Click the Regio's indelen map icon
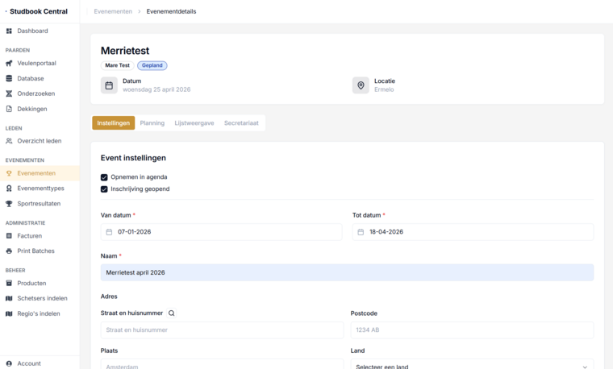This screenshot has height=369, width=613. click(x=9, y=313)
